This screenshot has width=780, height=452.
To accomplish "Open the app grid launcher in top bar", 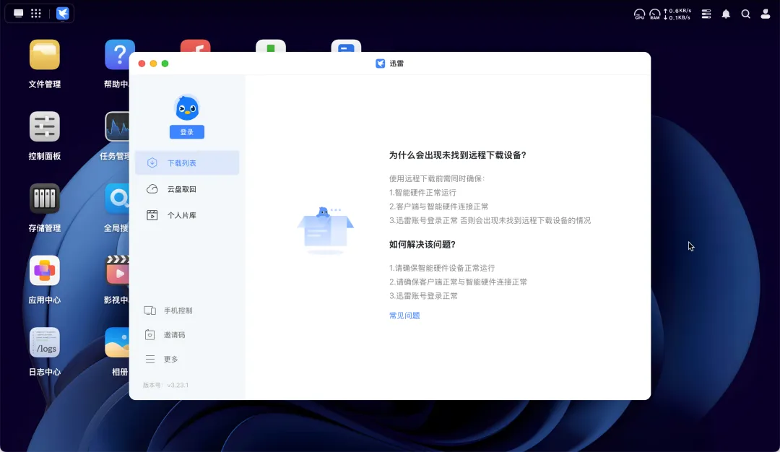I will [x=36, y=14].
